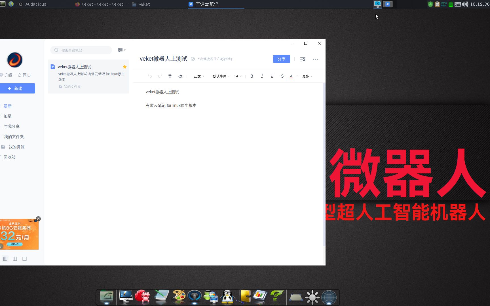490x306 pixels.
Task: Click the 升级 upgrade link
Action: 6,75
